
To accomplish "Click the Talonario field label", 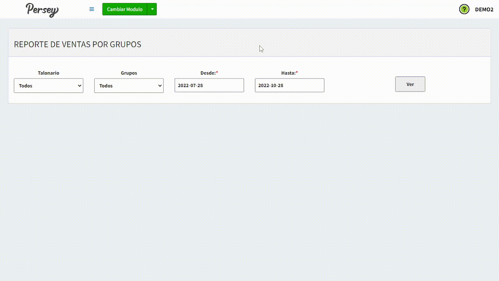I will (48, 73).
